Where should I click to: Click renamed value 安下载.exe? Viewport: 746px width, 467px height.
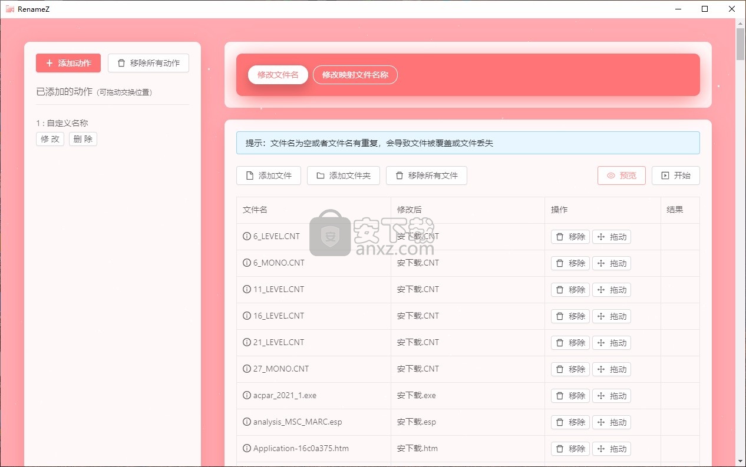pyautogui.click(x=417, y=395)
